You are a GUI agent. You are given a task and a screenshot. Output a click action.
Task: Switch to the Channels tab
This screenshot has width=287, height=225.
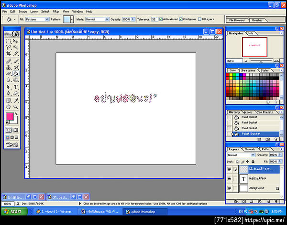[x=250, y=149]
